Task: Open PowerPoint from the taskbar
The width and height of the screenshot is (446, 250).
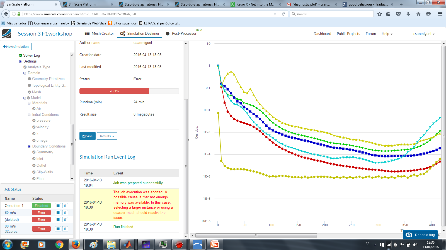Action: [215, 245]
